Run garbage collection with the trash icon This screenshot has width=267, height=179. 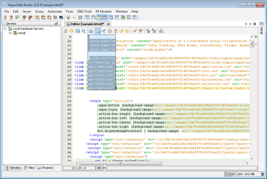262,174
